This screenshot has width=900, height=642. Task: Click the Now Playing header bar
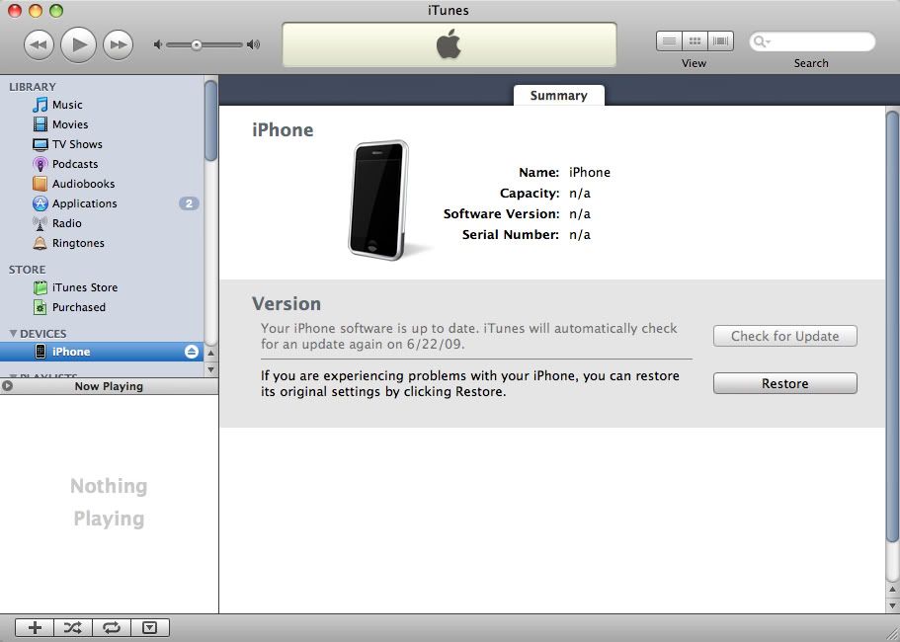(x=109, y=386)
